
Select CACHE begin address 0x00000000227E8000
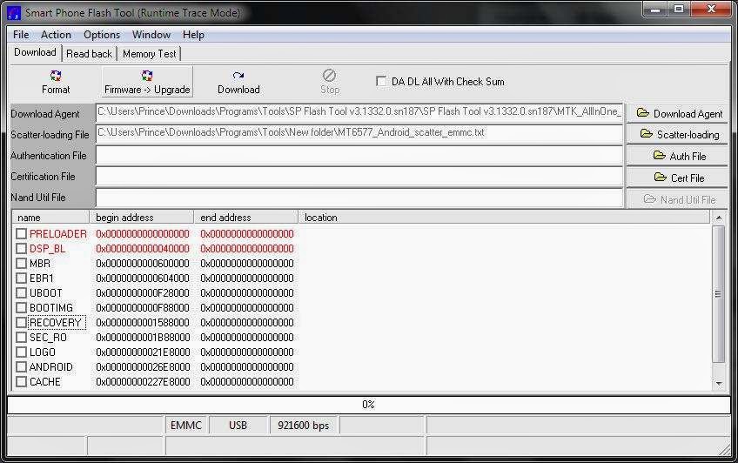point(143,382)
